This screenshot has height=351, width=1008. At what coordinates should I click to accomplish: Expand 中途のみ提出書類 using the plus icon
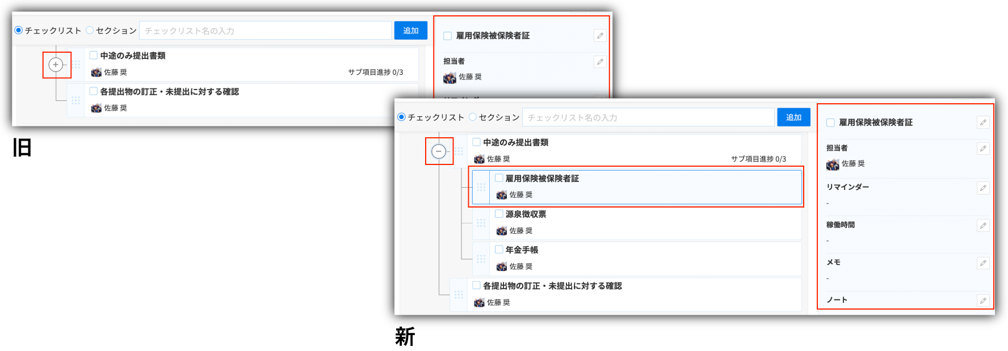pos(56,65)
